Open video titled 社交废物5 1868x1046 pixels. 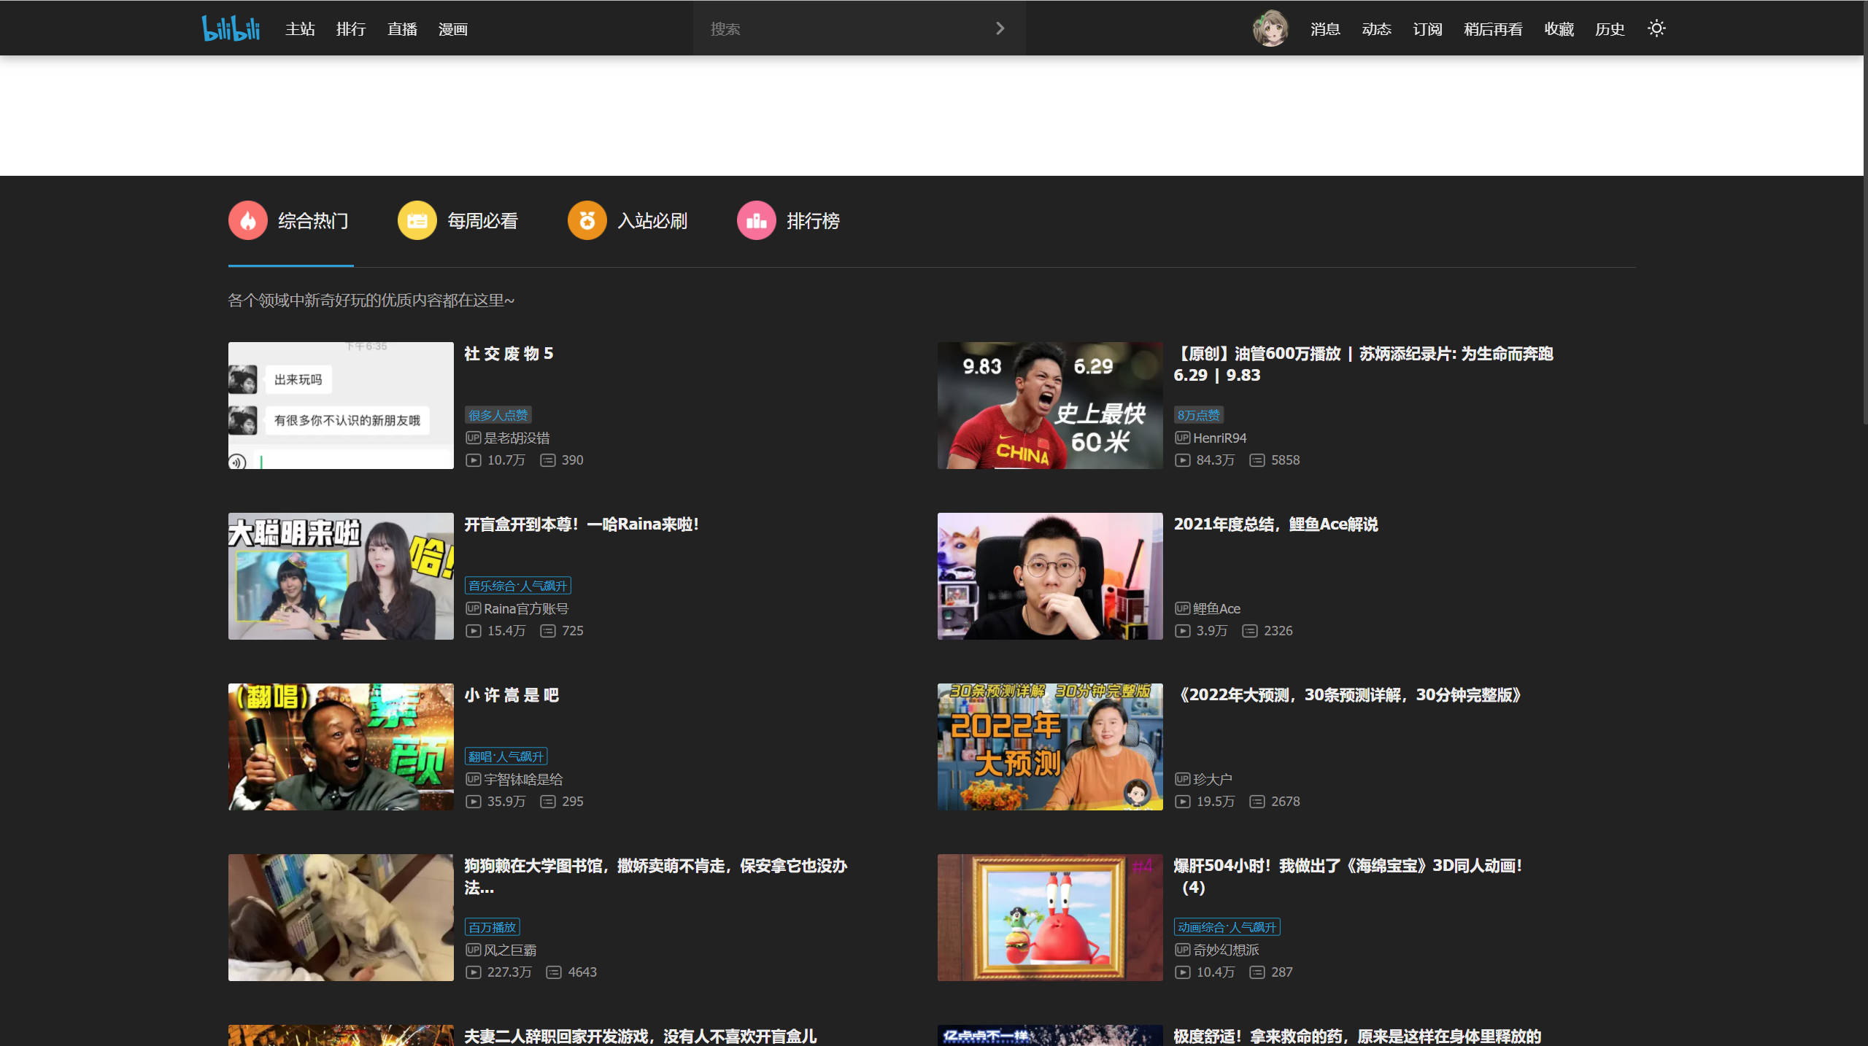(x=509, y=354)
